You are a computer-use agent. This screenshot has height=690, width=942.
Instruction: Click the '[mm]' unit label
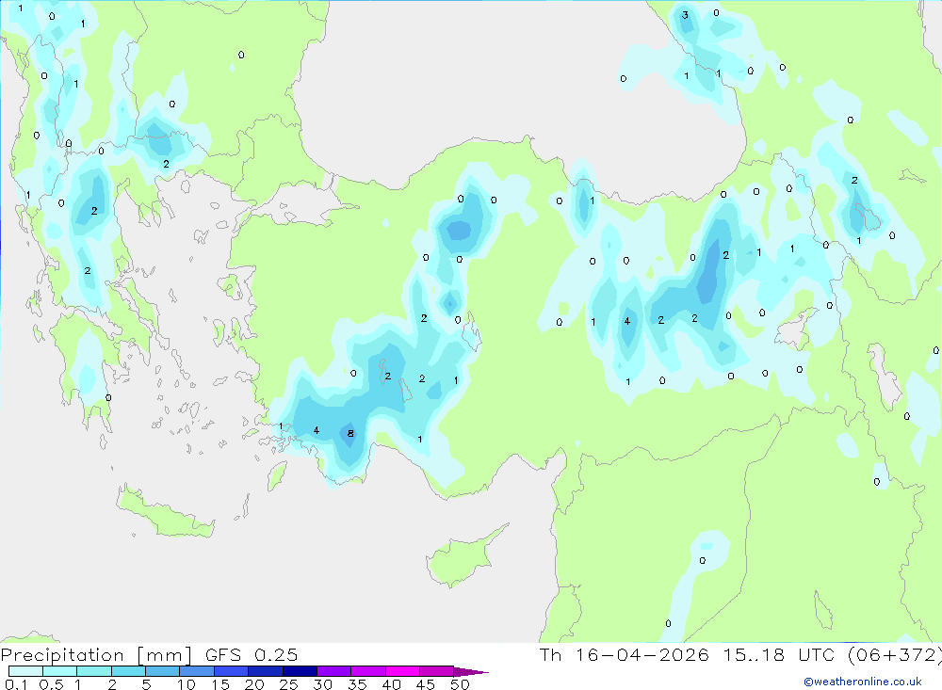(x=165, y=655)
